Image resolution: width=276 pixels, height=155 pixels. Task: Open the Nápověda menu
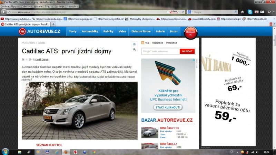tap(72, 6)
